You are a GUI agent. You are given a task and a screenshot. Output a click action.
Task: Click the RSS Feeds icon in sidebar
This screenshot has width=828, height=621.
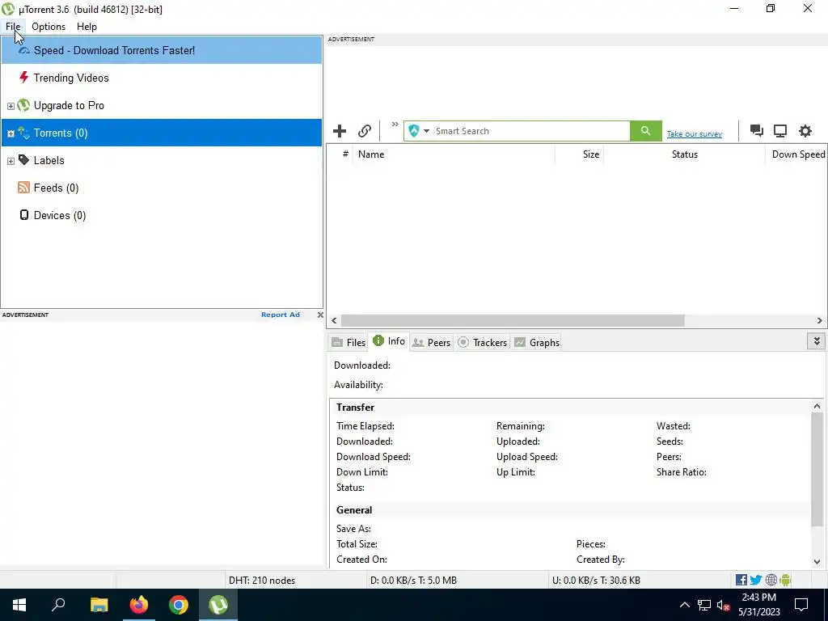[x=23, y=188]
